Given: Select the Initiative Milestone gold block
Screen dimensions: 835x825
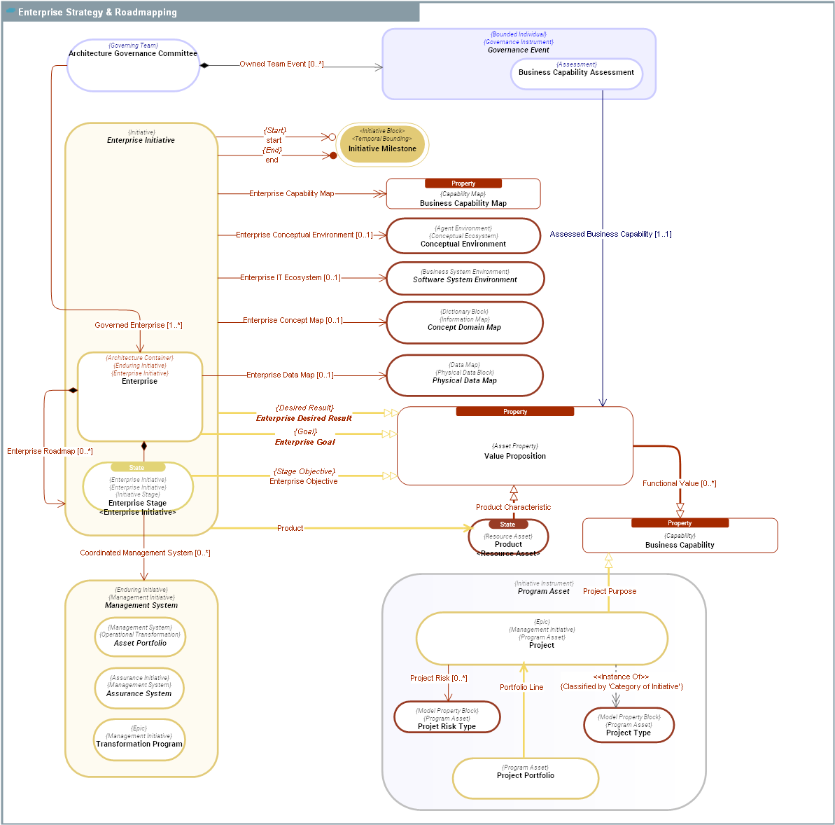Looking at the screenshot, I should (x=383, y=144).
